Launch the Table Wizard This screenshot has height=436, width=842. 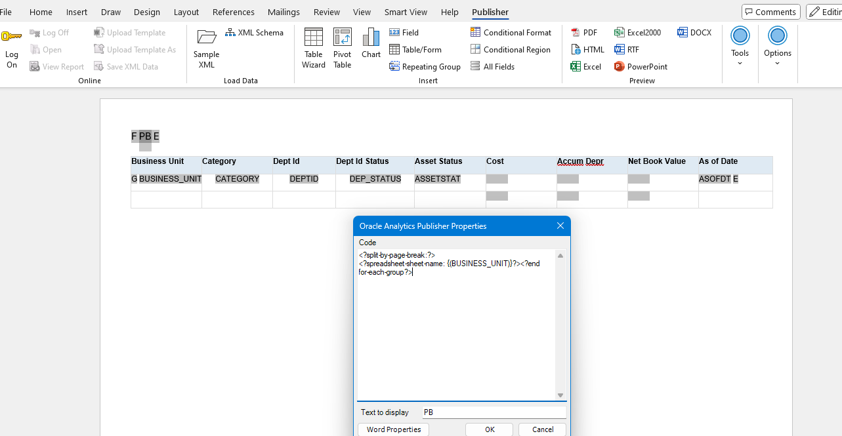(x=314, y=49)
